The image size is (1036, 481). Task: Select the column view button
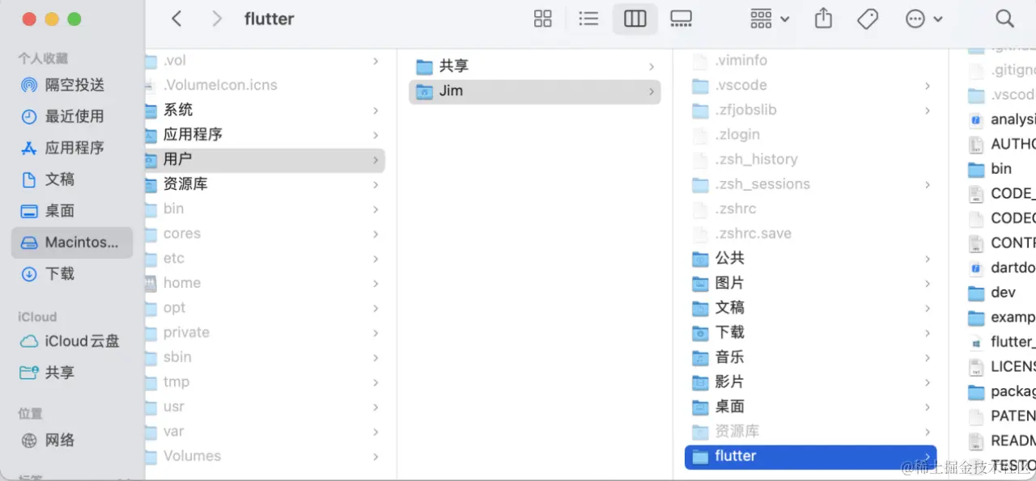[x=635, y=19]
